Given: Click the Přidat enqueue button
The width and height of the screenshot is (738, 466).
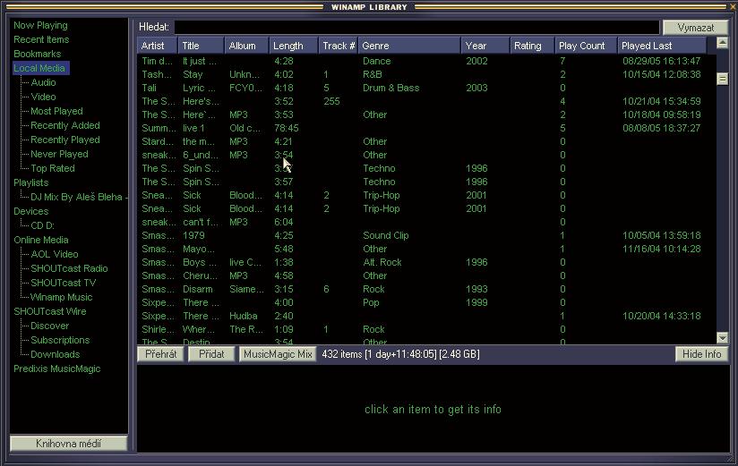Looking at the screenshot, I should coord(211,354).
